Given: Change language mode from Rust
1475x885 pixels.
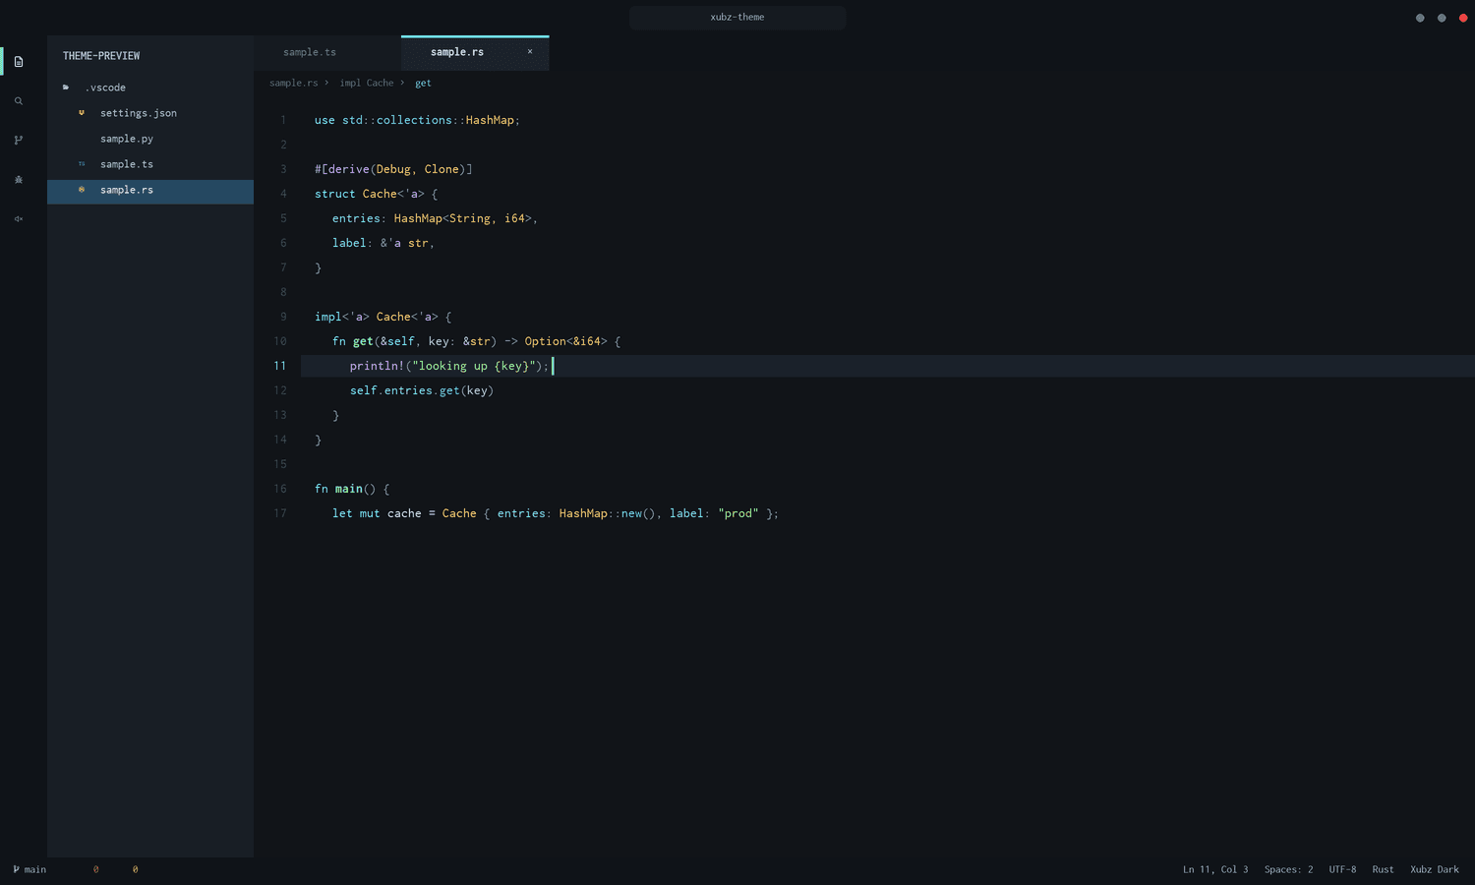Looking at the screenshot, I should [1383, 869].
